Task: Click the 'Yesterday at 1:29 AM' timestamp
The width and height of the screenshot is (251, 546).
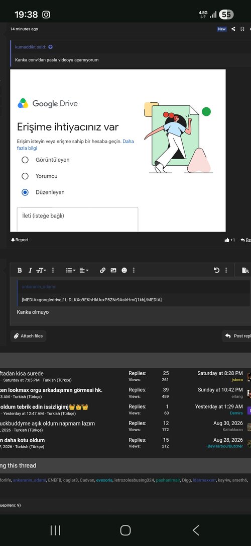Action: tap(219, 406)
